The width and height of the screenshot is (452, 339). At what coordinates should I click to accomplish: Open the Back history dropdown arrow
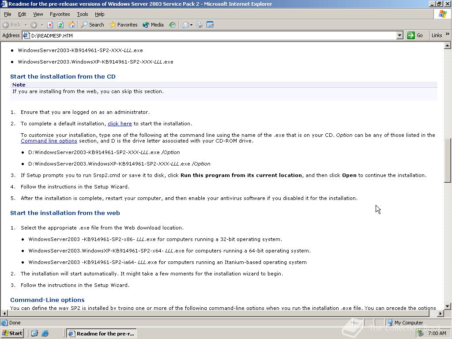[x=26, y=25]
